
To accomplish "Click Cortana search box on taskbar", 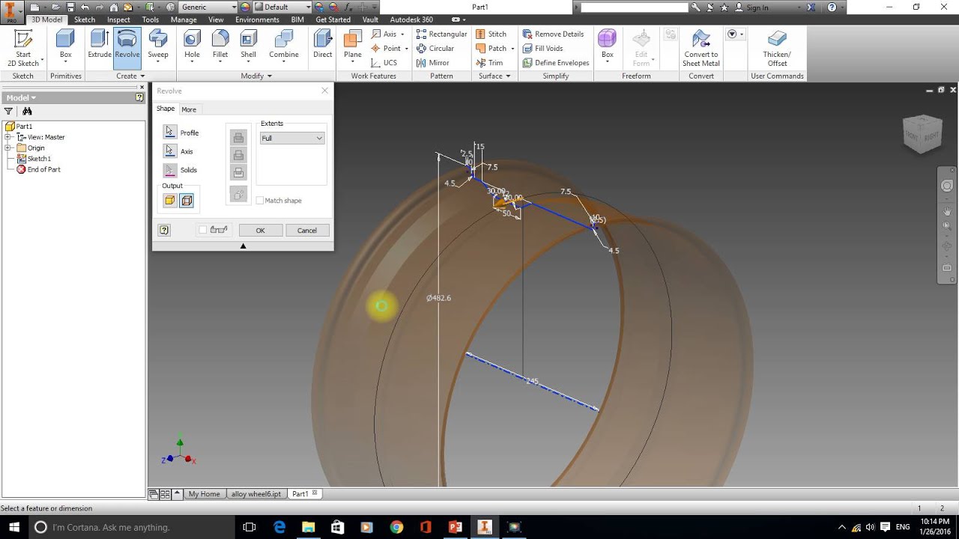I will click(x=133, y=527).
